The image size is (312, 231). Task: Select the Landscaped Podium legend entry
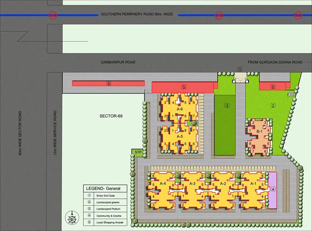point(108,209)
